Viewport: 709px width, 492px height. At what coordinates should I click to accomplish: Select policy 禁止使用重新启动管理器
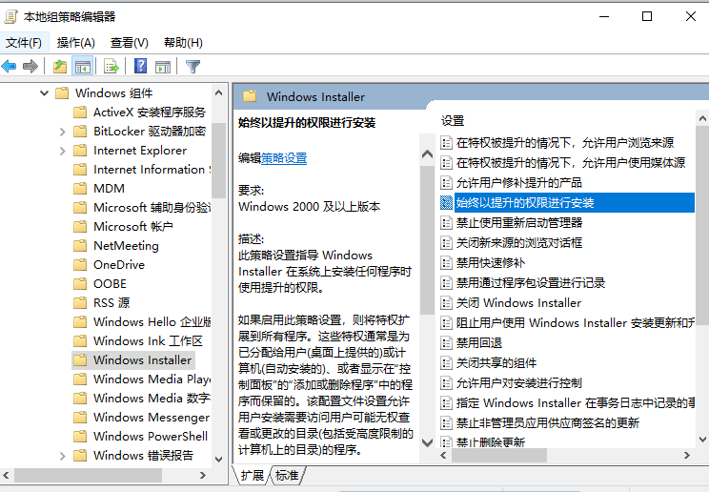click(x=512, y=223)
